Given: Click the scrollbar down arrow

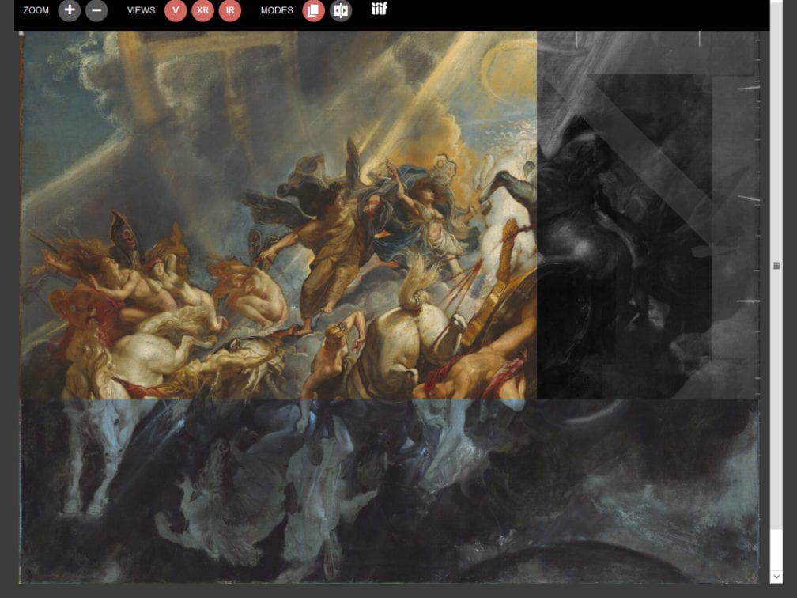Looking at the screenshot, I should 776,577.
